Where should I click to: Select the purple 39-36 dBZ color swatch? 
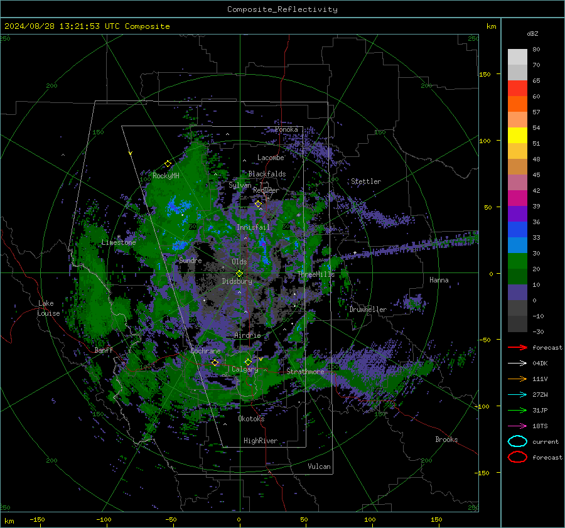517,214
